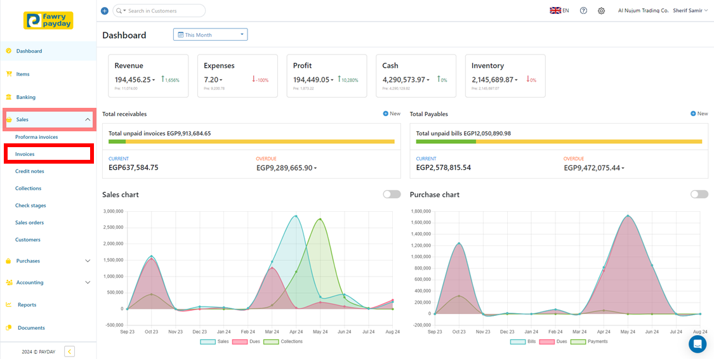
Task: Click the Search in Customers field
Action: 164,11
